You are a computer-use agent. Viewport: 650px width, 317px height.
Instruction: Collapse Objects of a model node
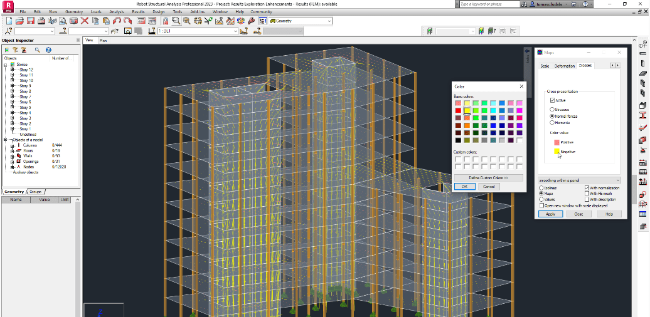[x=6, y=140]
